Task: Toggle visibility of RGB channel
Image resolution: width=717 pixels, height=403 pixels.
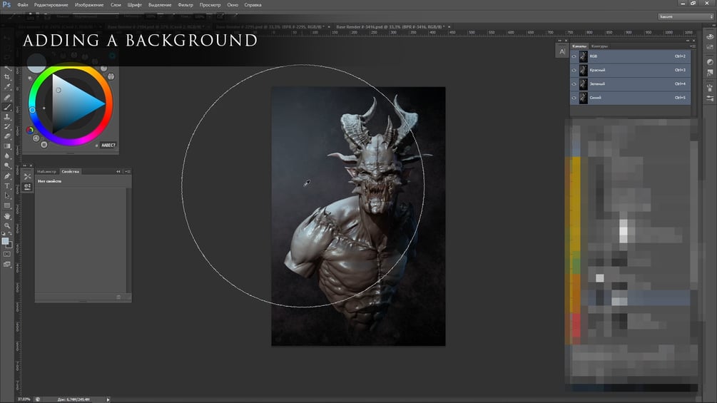Action: coord(574,56)
